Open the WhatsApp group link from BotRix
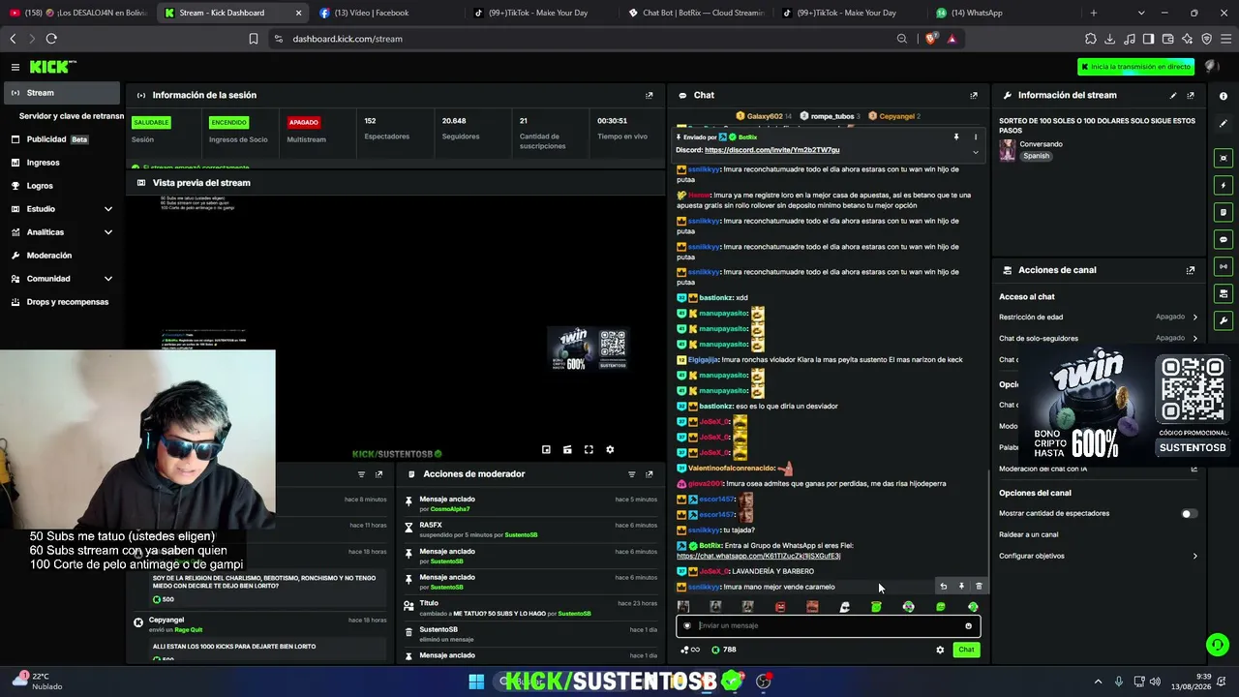This screenshot has height=697, width=1239. click(x=758, y=556)
